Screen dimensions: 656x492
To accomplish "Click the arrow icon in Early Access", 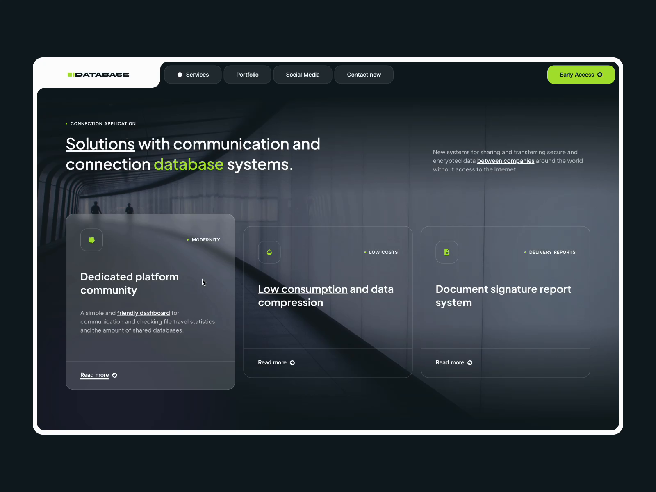I will pos(600,75).
